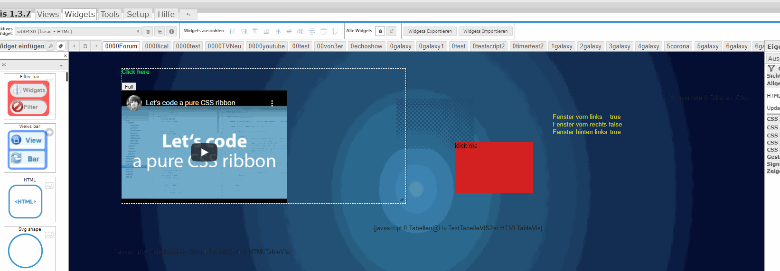Switch to the 0000test view tab

point(188,46)
